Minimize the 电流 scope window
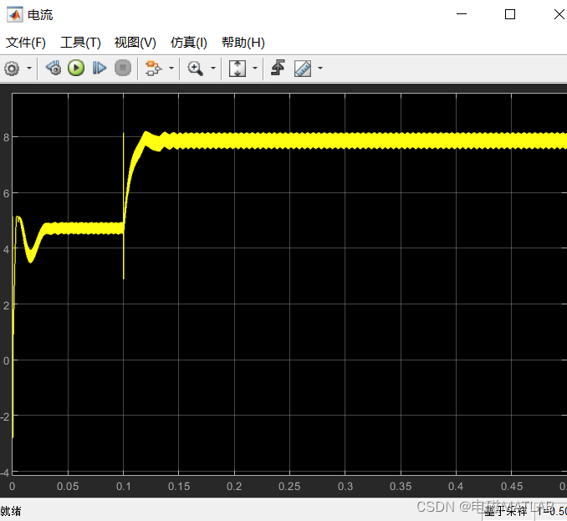The height and width of the screenshot is (521, 567). click(462, 14)
